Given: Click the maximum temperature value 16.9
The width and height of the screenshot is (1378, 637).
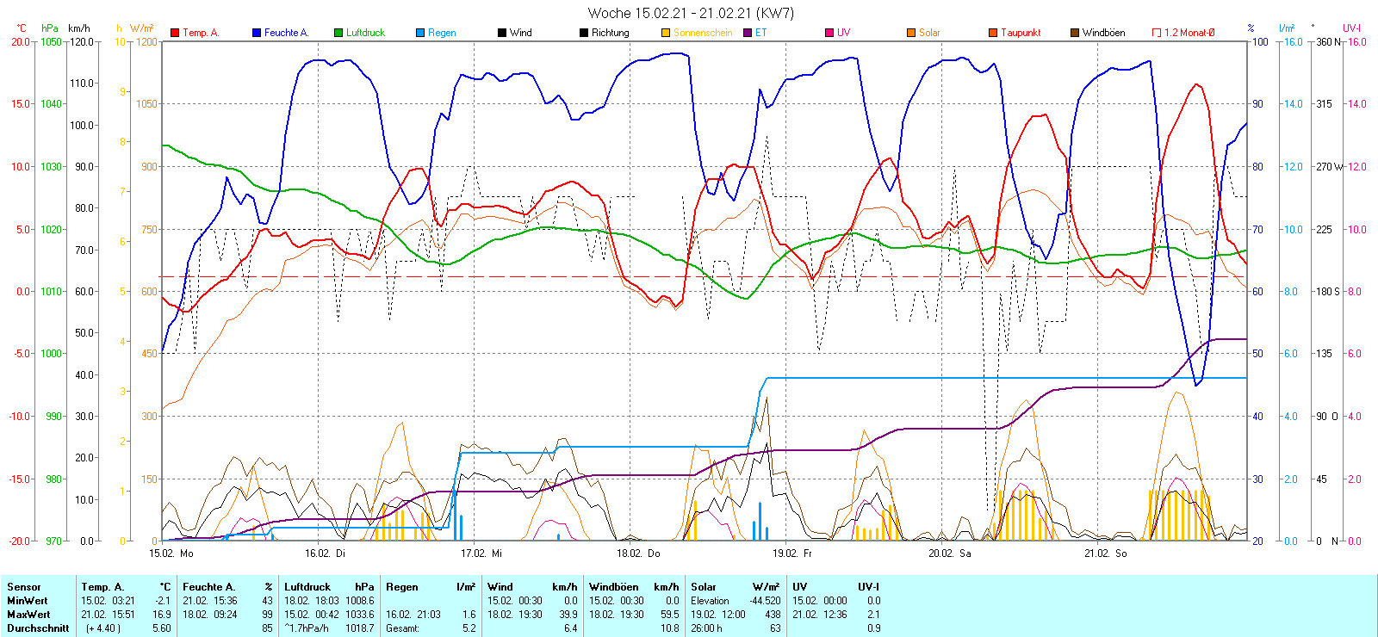Looking at the screenshot, I should point(162,615).
